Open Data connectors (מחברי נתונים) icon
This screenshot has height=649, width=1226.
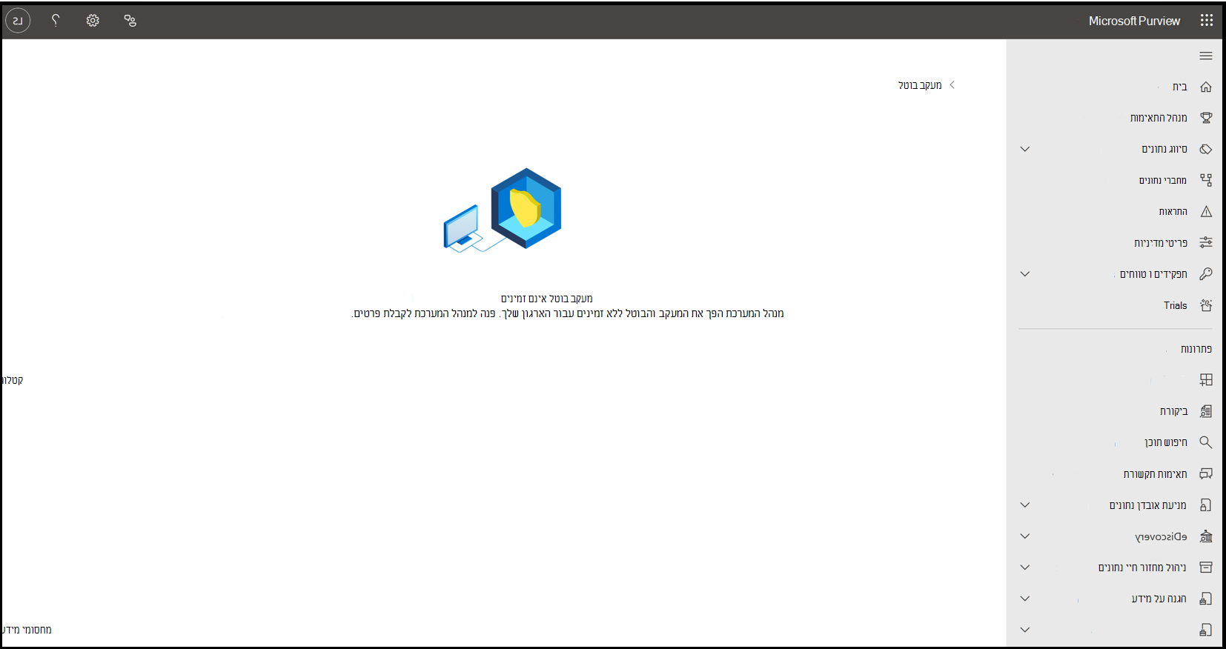[x=1206, y=180]
